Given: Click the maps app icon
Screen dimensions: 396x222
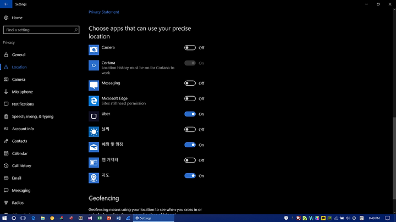Looking at the screenshot, I should (x=94, y=178).
